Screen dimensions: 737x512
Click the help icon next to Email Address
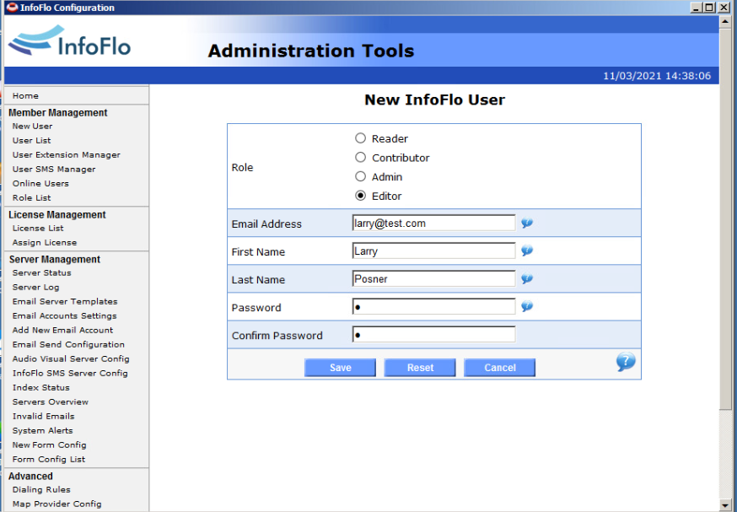tap(527, 224)
